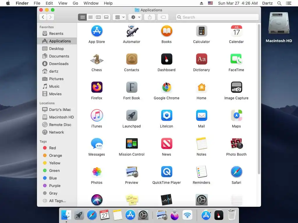Open the App Store application icon
The width and height of the screenshot is (298, 223).
(x=97, y=31)
